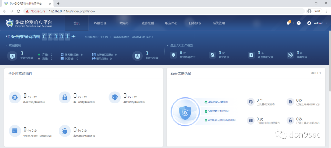Open the 日志报表 tab
331x148 pixels.
(x=195, y=23)
